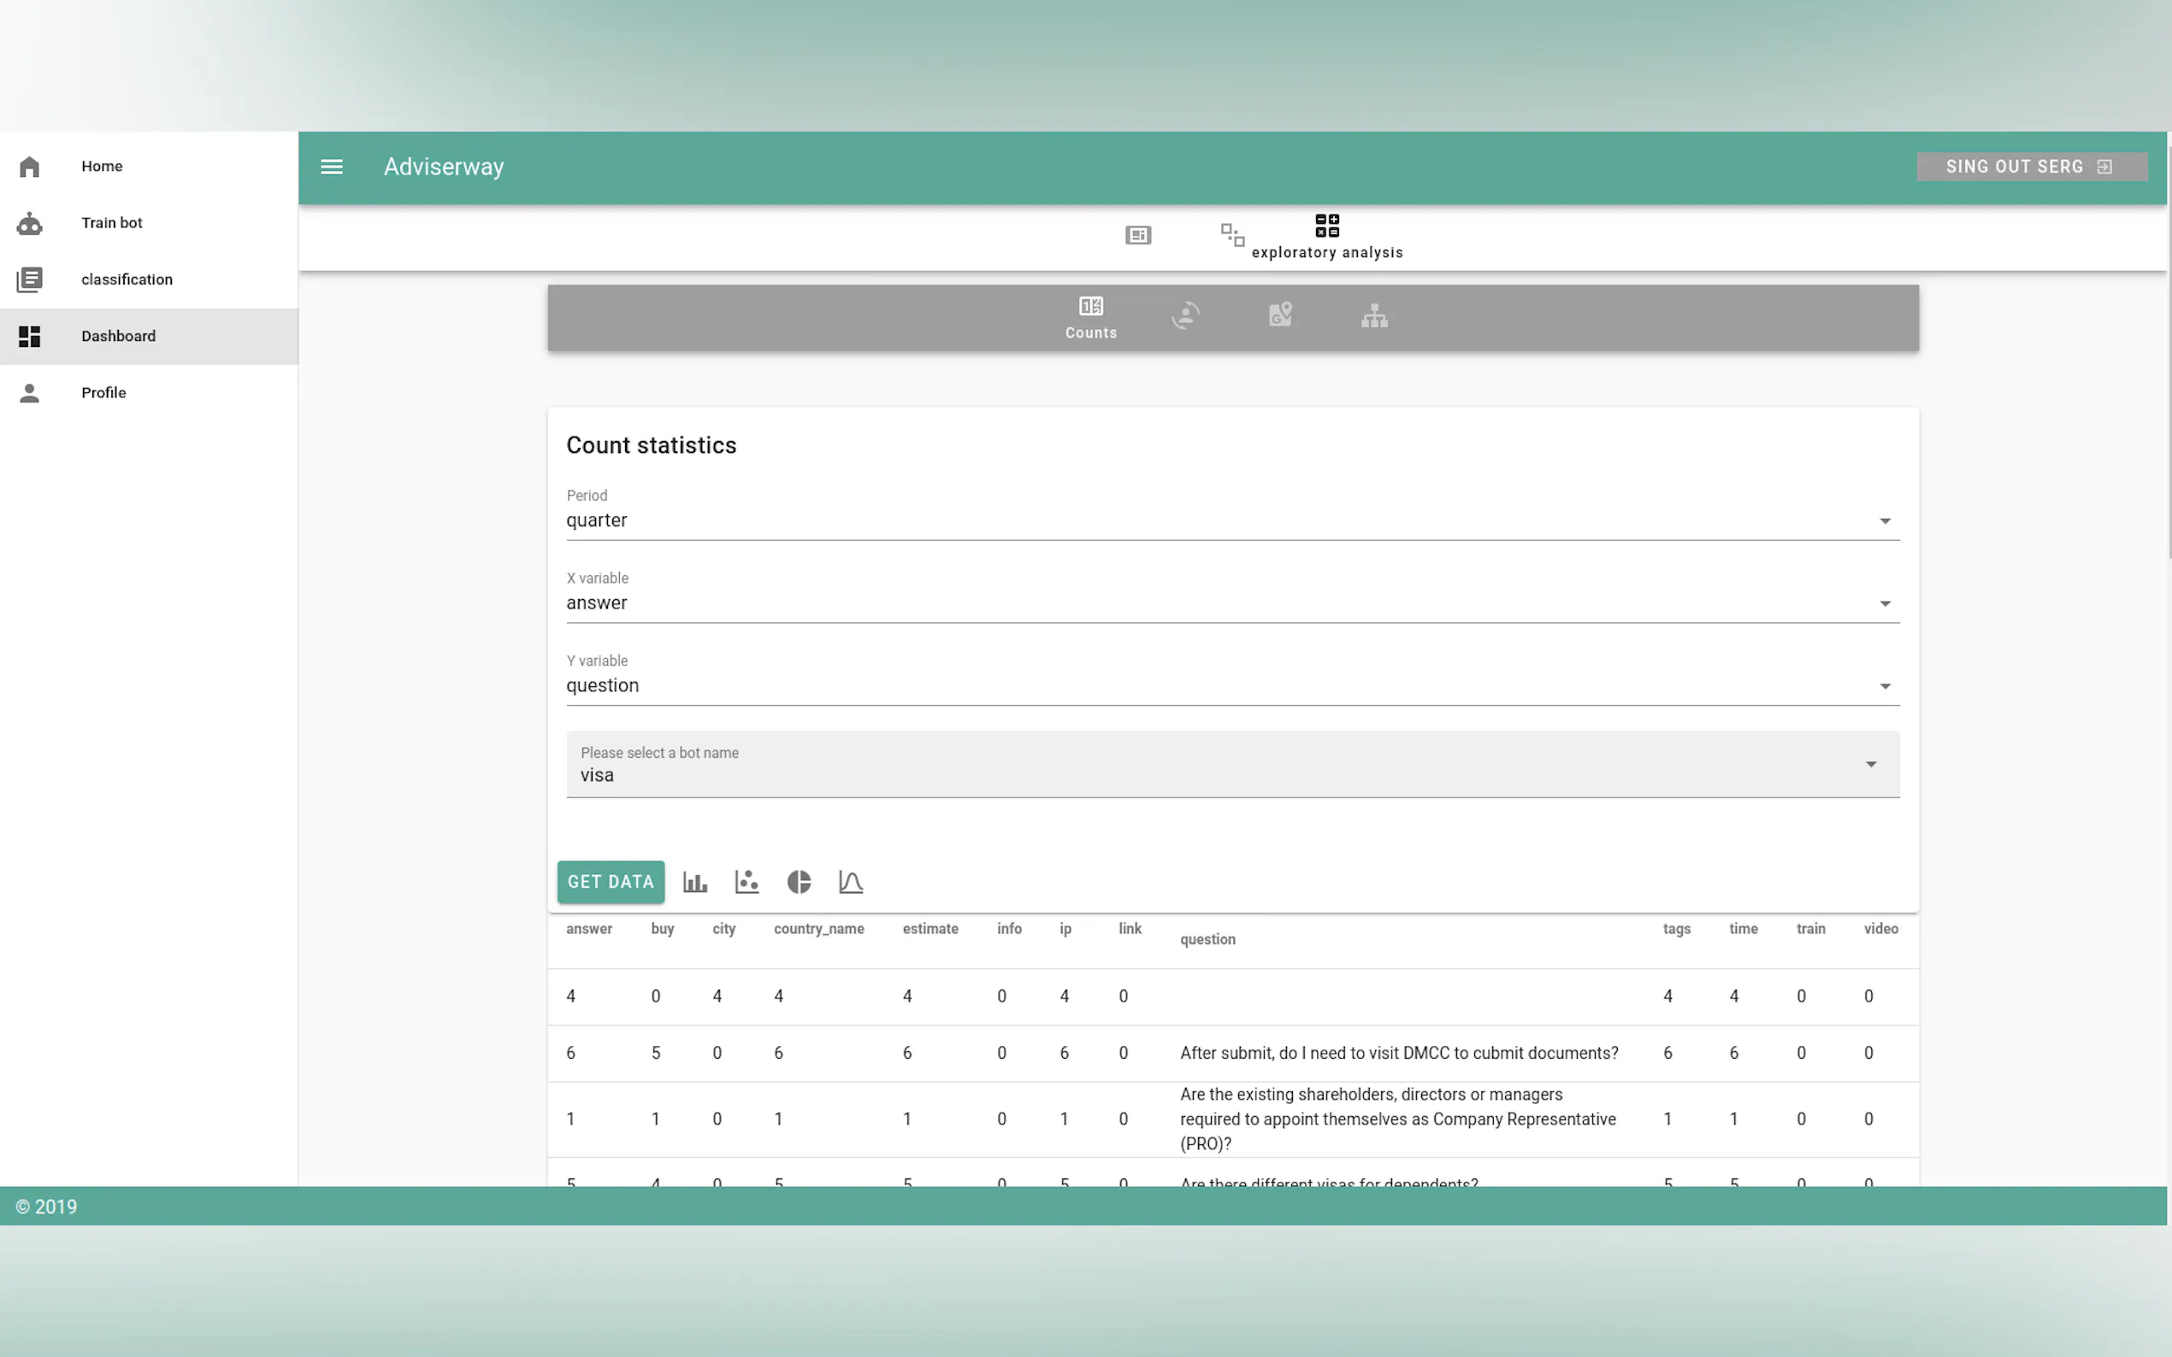The height and width of the screenshot is (1357, 2172).
Task: Select the scatter plot chart icon
Action: (x=747, y=882)
